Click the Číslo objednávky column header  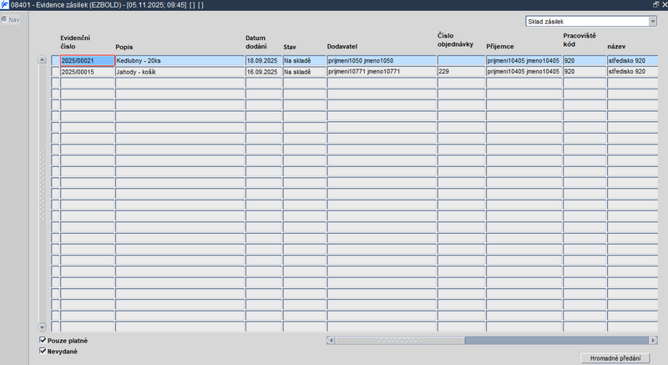click(x=455, y=39)
